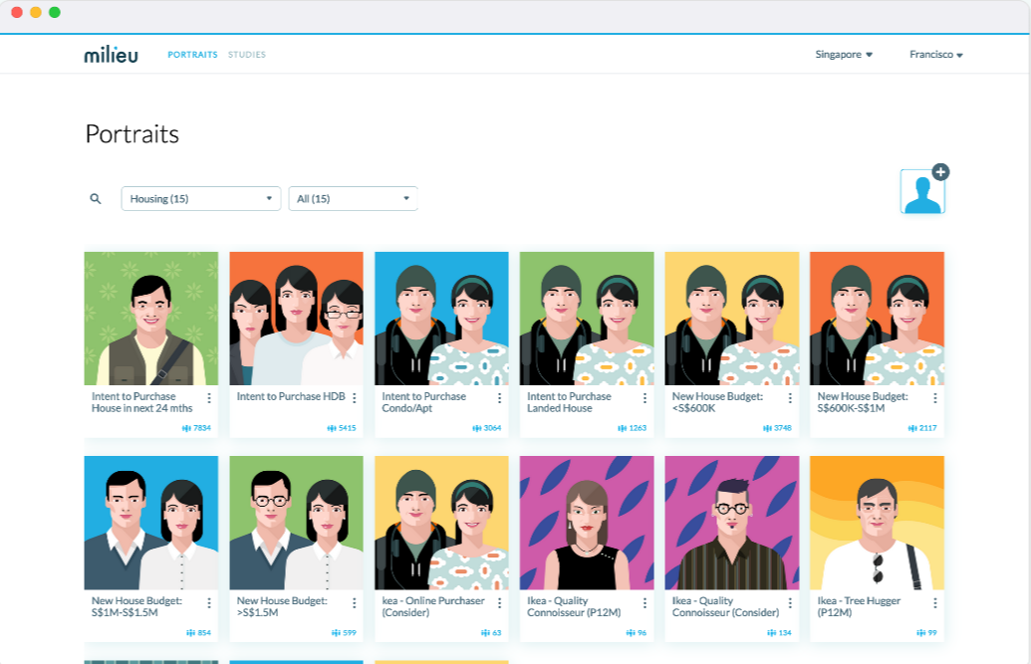Open the Singapore region dropdown

pyautogui.click(x=842, y=55)
